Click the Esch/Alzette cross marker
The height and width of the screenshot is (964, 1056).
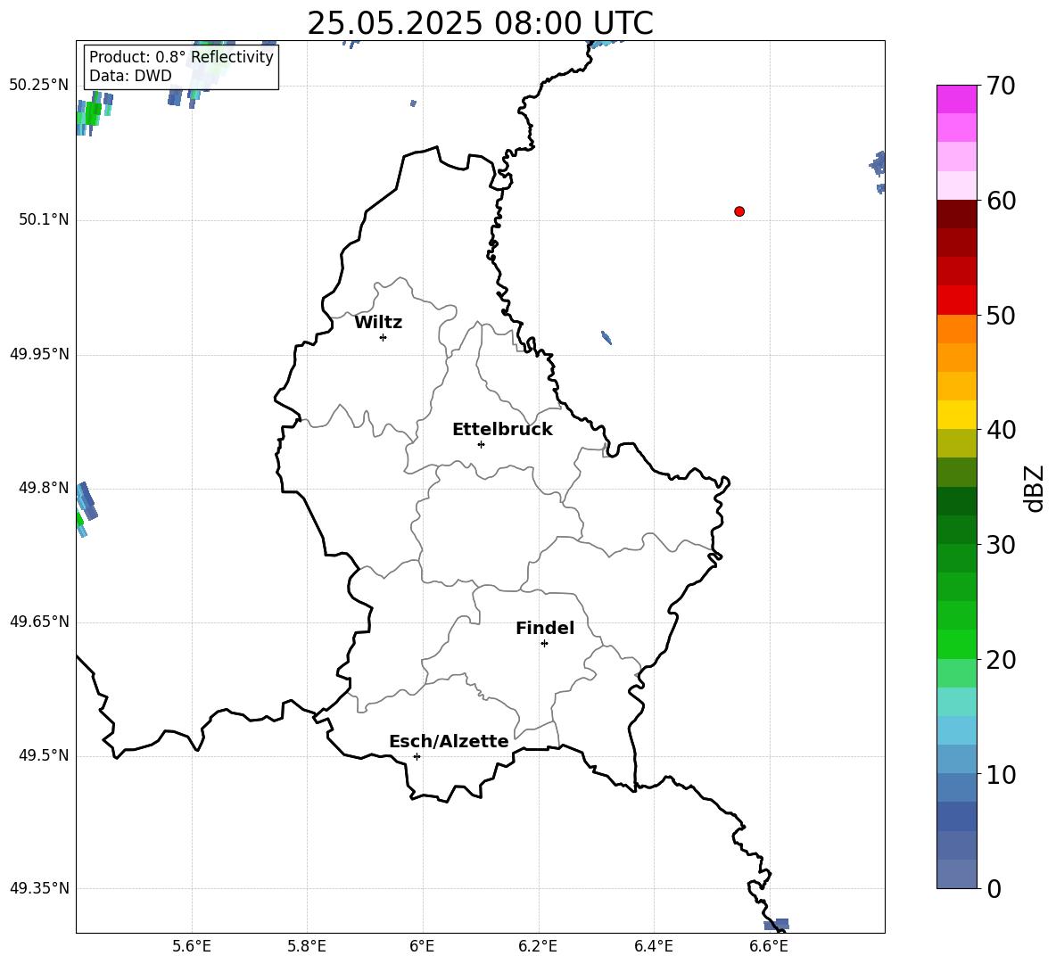[x=417, y=756]
